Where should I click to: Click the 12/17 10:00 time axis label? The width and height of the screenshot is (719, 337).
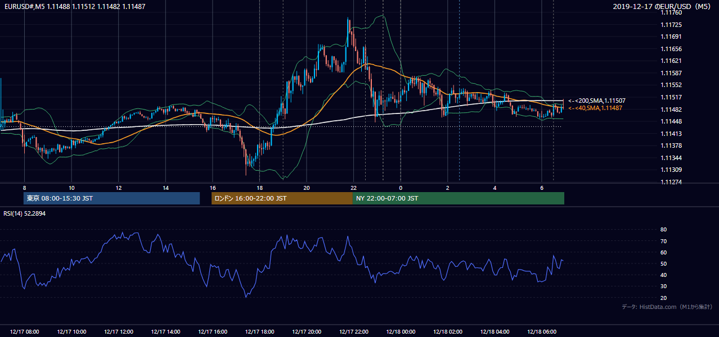pyautogui.click(x=71, y=332)
